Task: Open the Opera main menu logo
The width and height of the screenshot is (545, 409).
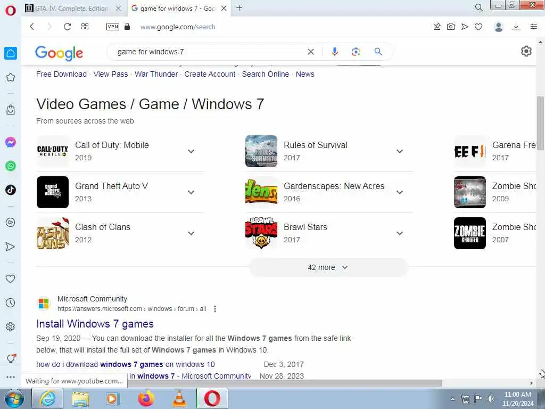Action: click(x=11, y=10)
